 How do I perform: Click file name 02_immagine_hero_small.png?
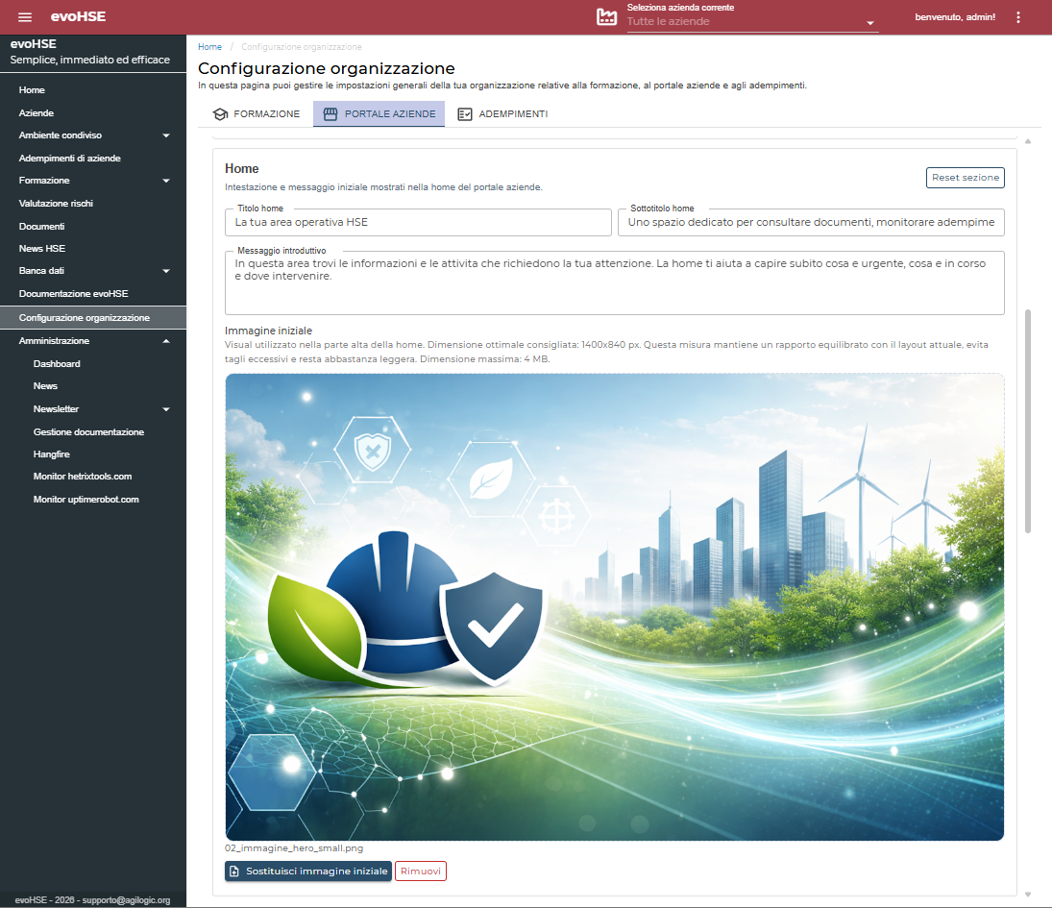pos(294,848)
